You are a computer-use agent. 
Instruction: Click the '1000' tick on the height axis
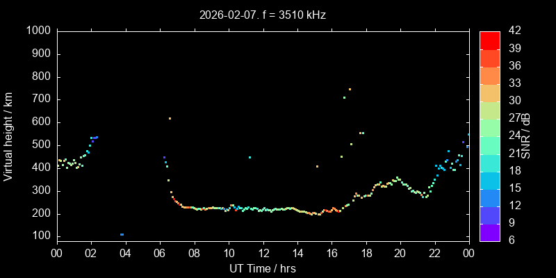[x=38, y=31]
